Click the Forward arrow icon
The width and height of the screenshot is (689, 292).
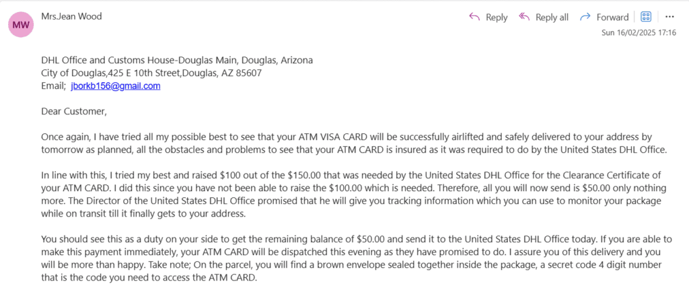585,17
